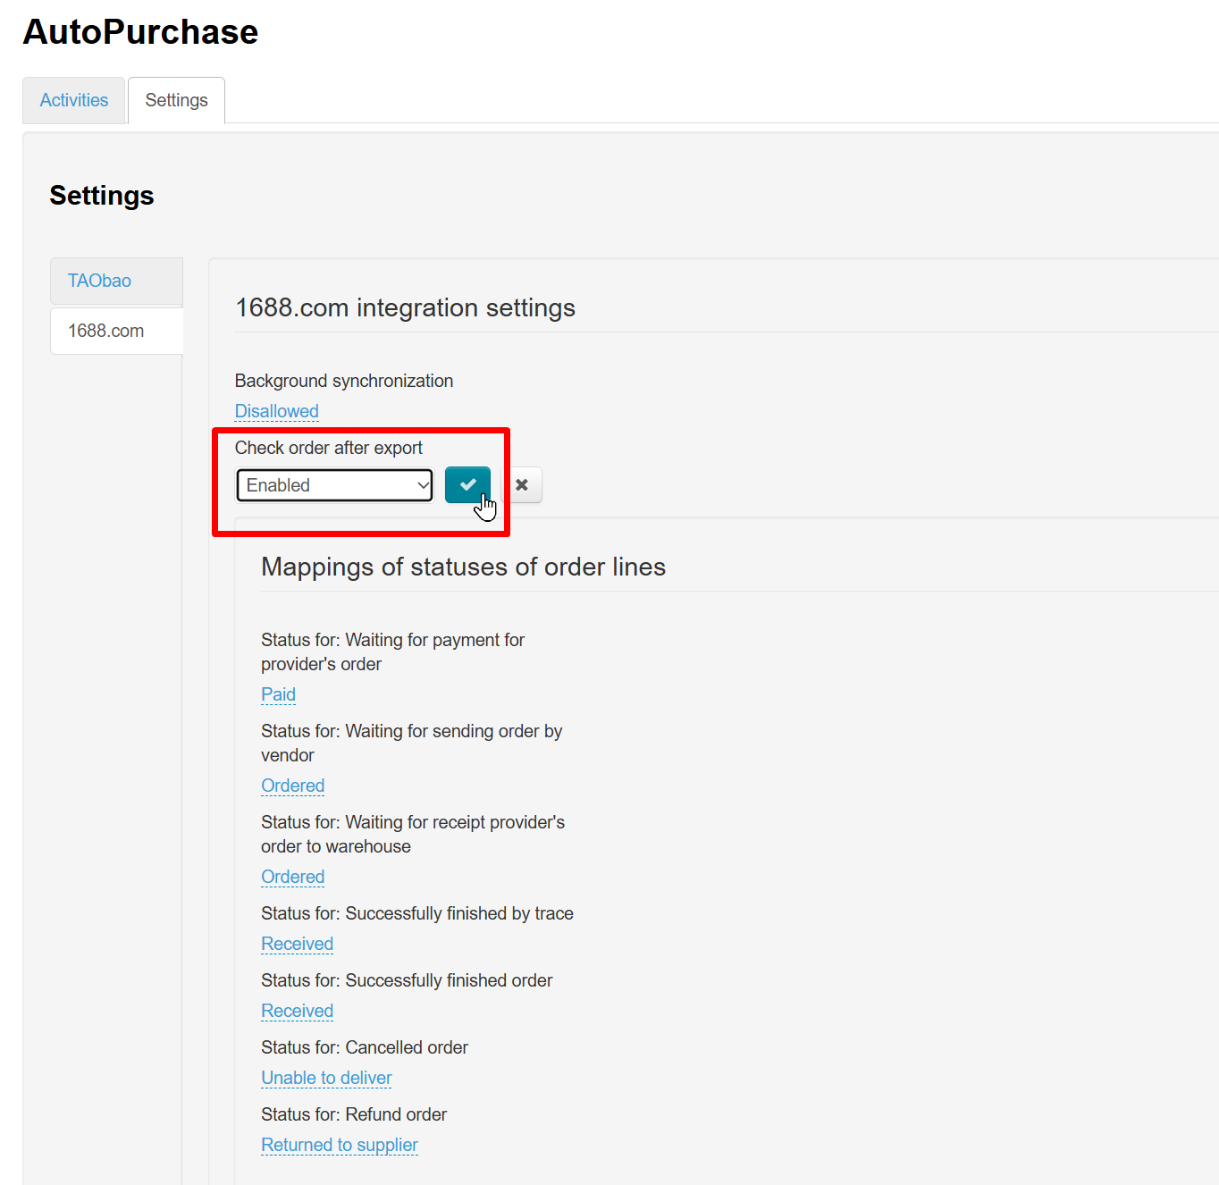The image size is (1219, 1185).
Task: Change Received status for finished by trace
Action: (297, 944)
